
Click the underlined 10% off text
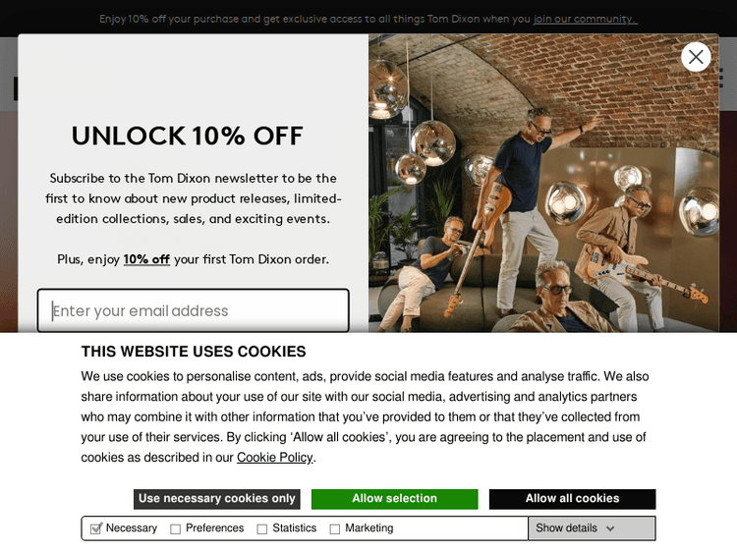[146, 259]
